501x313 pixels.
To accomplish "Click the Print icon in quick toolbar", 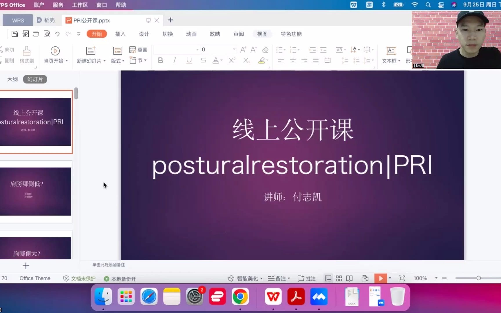I will click(x=36, y=34).
